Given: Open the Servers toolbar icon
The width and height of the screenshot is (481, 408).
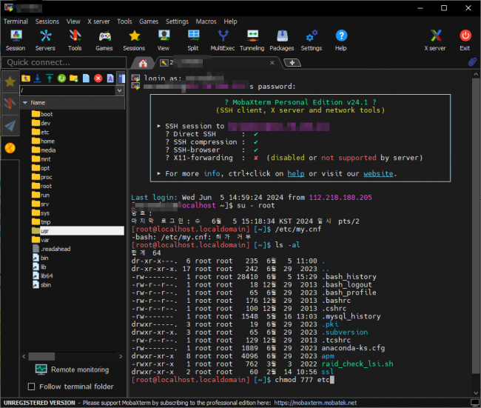Looking at the screenshot, I should pos(45,40).
